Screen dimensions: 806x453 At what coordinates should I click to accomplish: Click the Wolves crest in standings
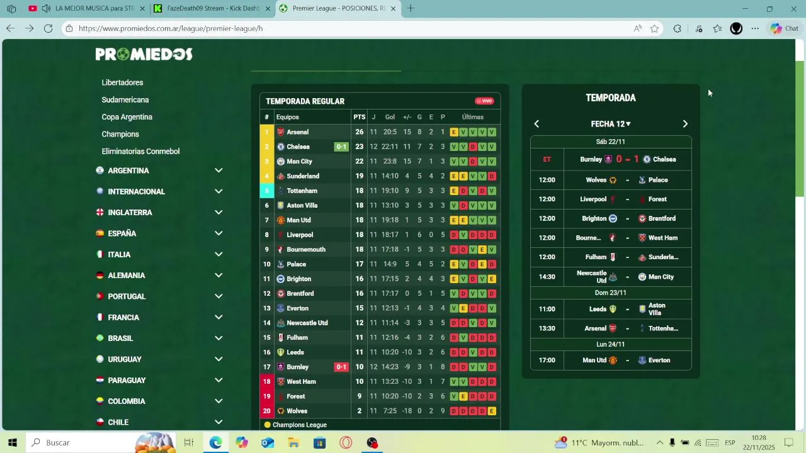tap(281, 411)
